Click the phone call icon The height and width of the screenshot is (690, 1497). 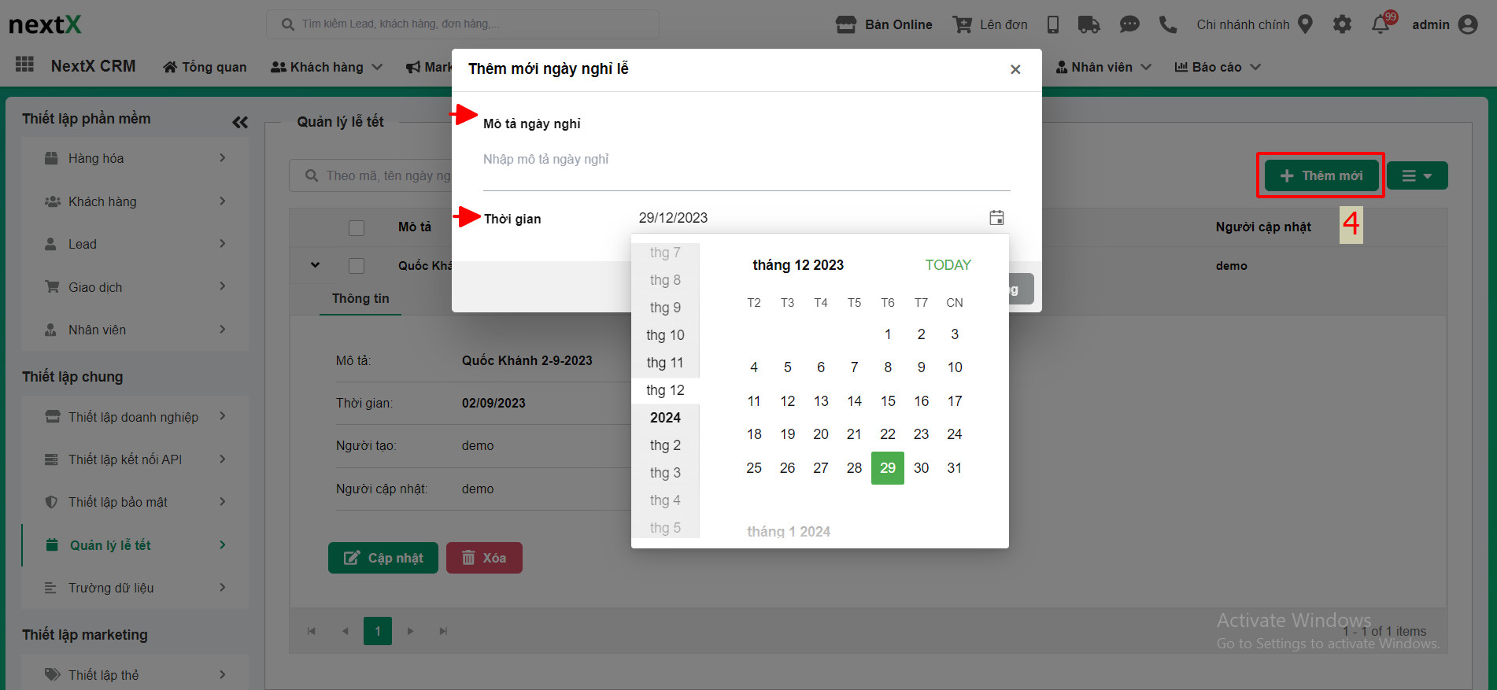1168,24
